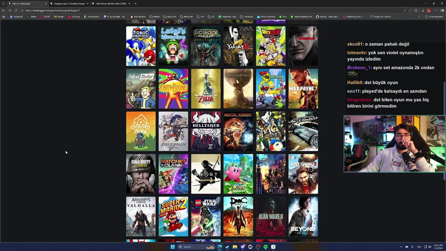Click the backloggd.com address bar URL
Screen dimensions: 446x251
pyautogui.click(x=52, y=10)
